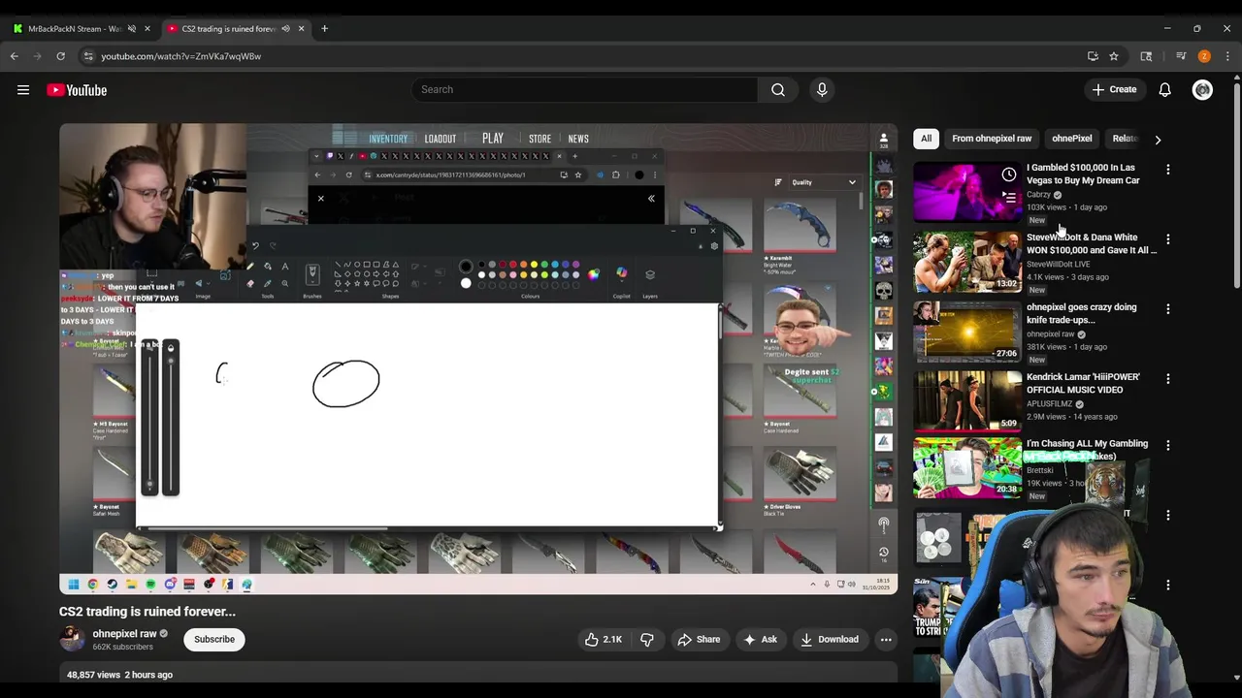This screenshot has height=698, width=1242.
Task: Open more actions menu beside Download
Action: coord(886,639)
